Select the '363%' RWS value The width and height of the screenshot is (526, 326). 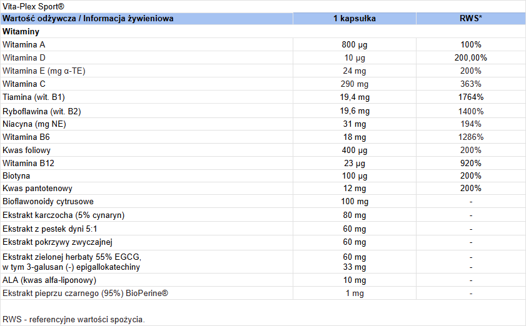tap(471, 84)
